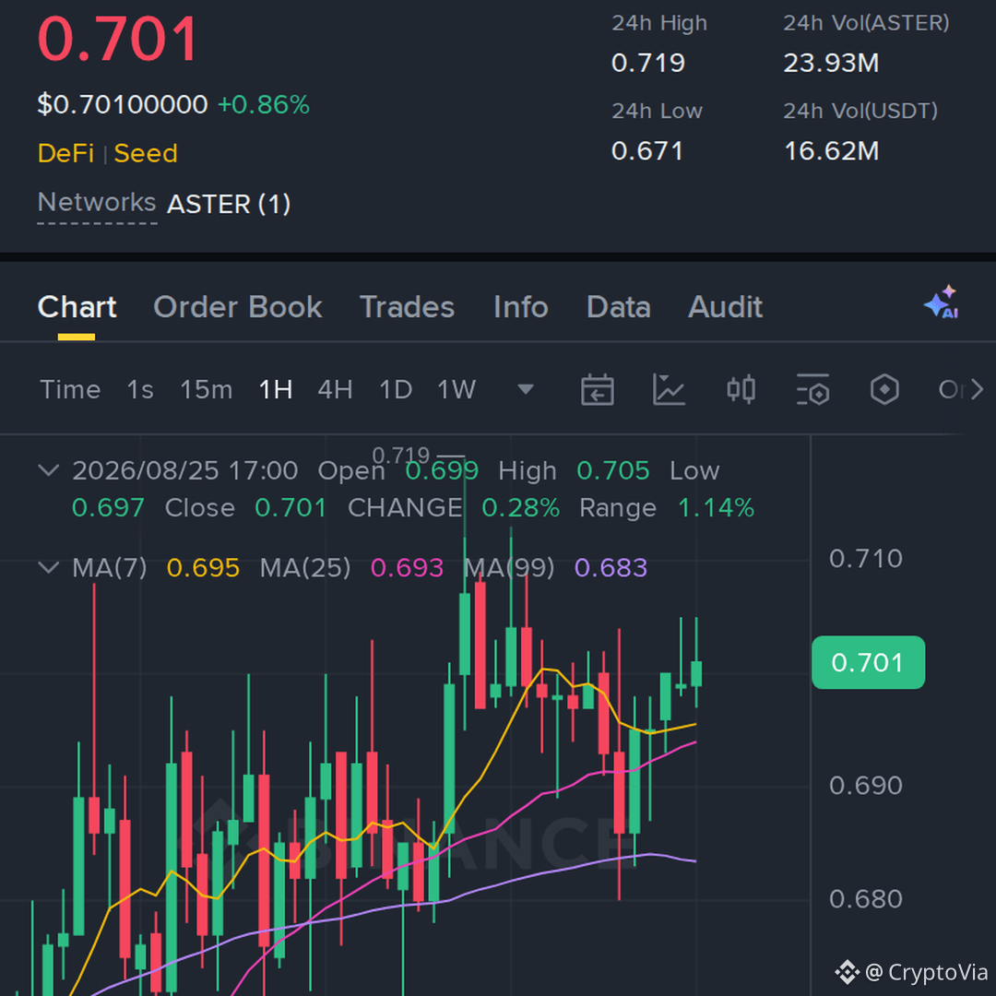Open the chart display settings icon
The height and width of the screenshot is (996, 996).
pyautogui.click(x=813, y=389)
